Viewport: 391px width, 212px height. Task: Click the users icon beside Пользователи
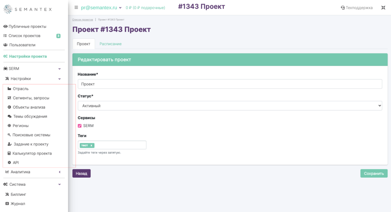point(5,45)
